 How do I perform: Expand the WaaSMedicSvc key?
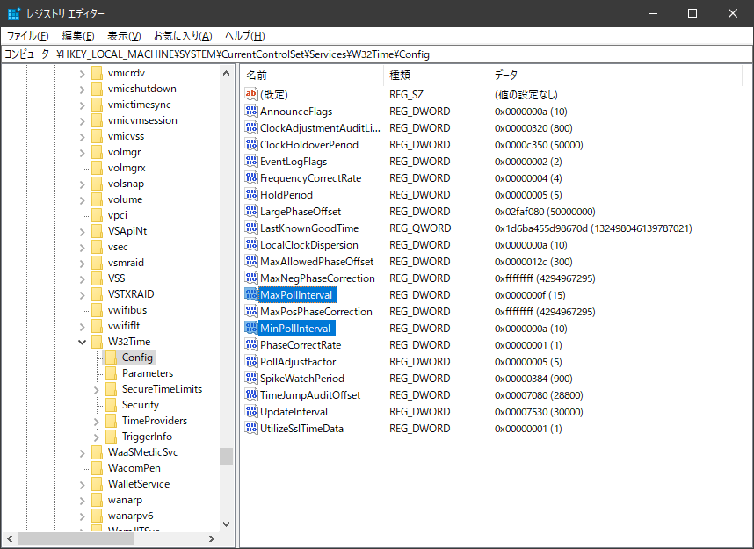click(x=83, y=453)
